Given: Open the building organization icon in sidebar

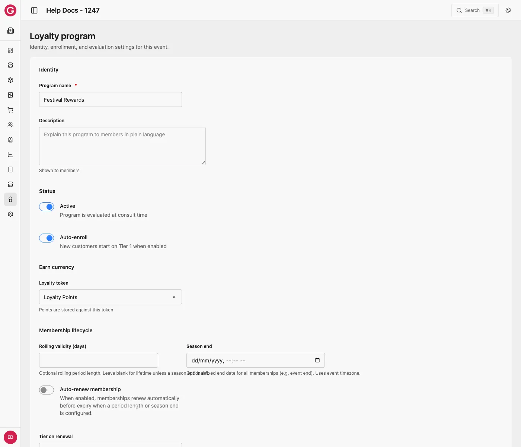Looking at the screenshot, I should click(10, 31).
